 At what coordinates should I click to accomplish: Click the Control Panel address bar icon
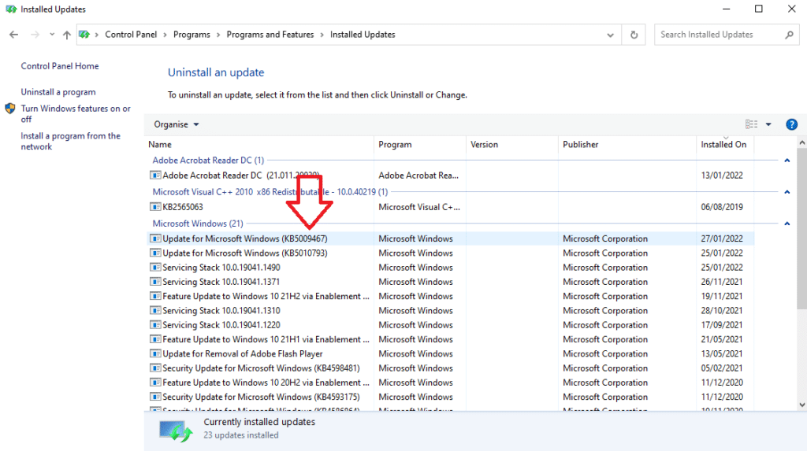(84, 35)
